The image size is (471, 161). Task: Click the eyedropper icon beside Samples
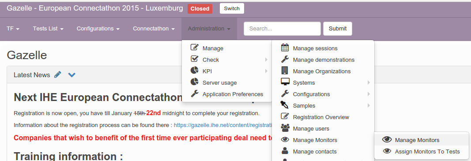click(284, 105)
